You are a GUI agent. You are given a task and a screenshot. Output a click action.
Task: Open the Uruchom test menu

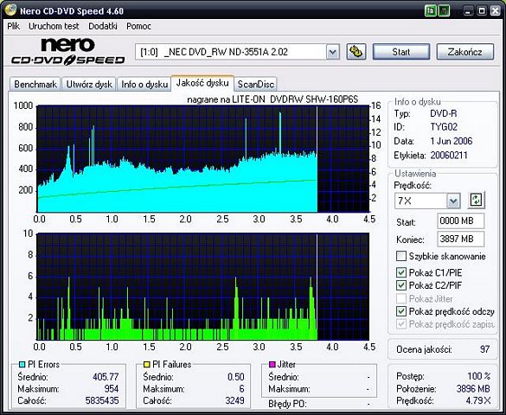coord(54,26)
